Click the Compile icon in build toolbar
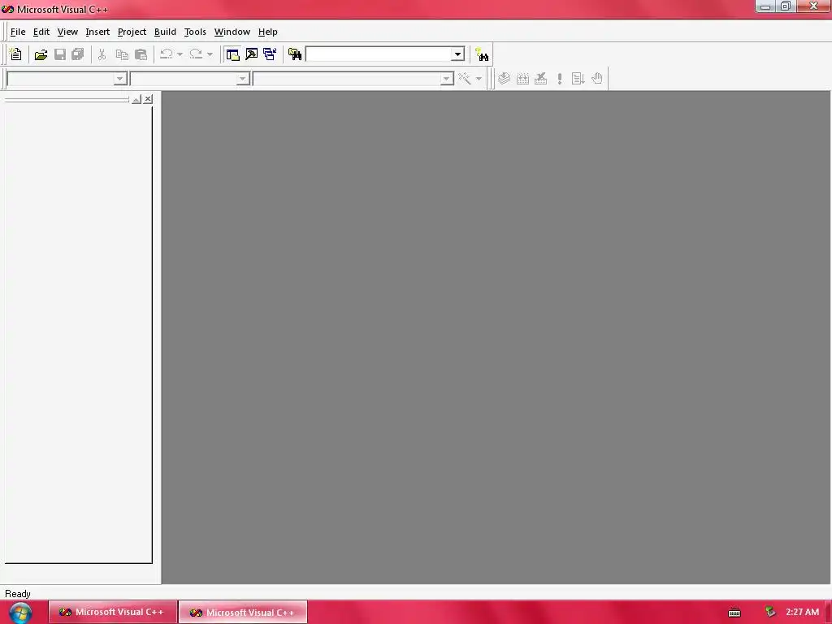The image size is (832, 624). click(504, 79)
